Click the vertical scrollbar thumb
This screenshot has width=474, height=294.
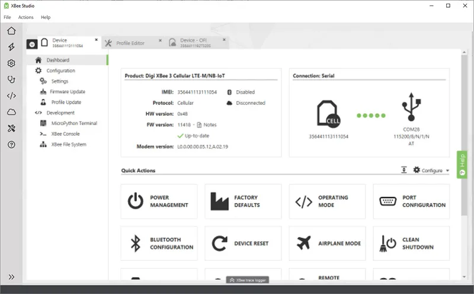[464, 135]
